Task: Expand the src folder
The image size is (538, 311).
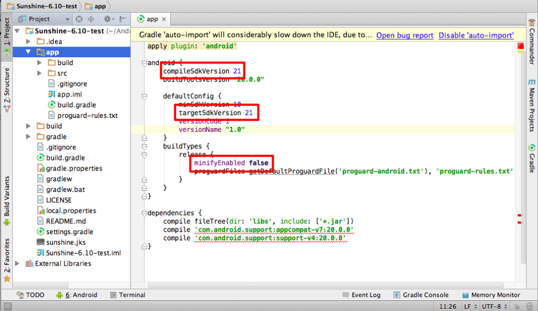Action: pos(39,74)
